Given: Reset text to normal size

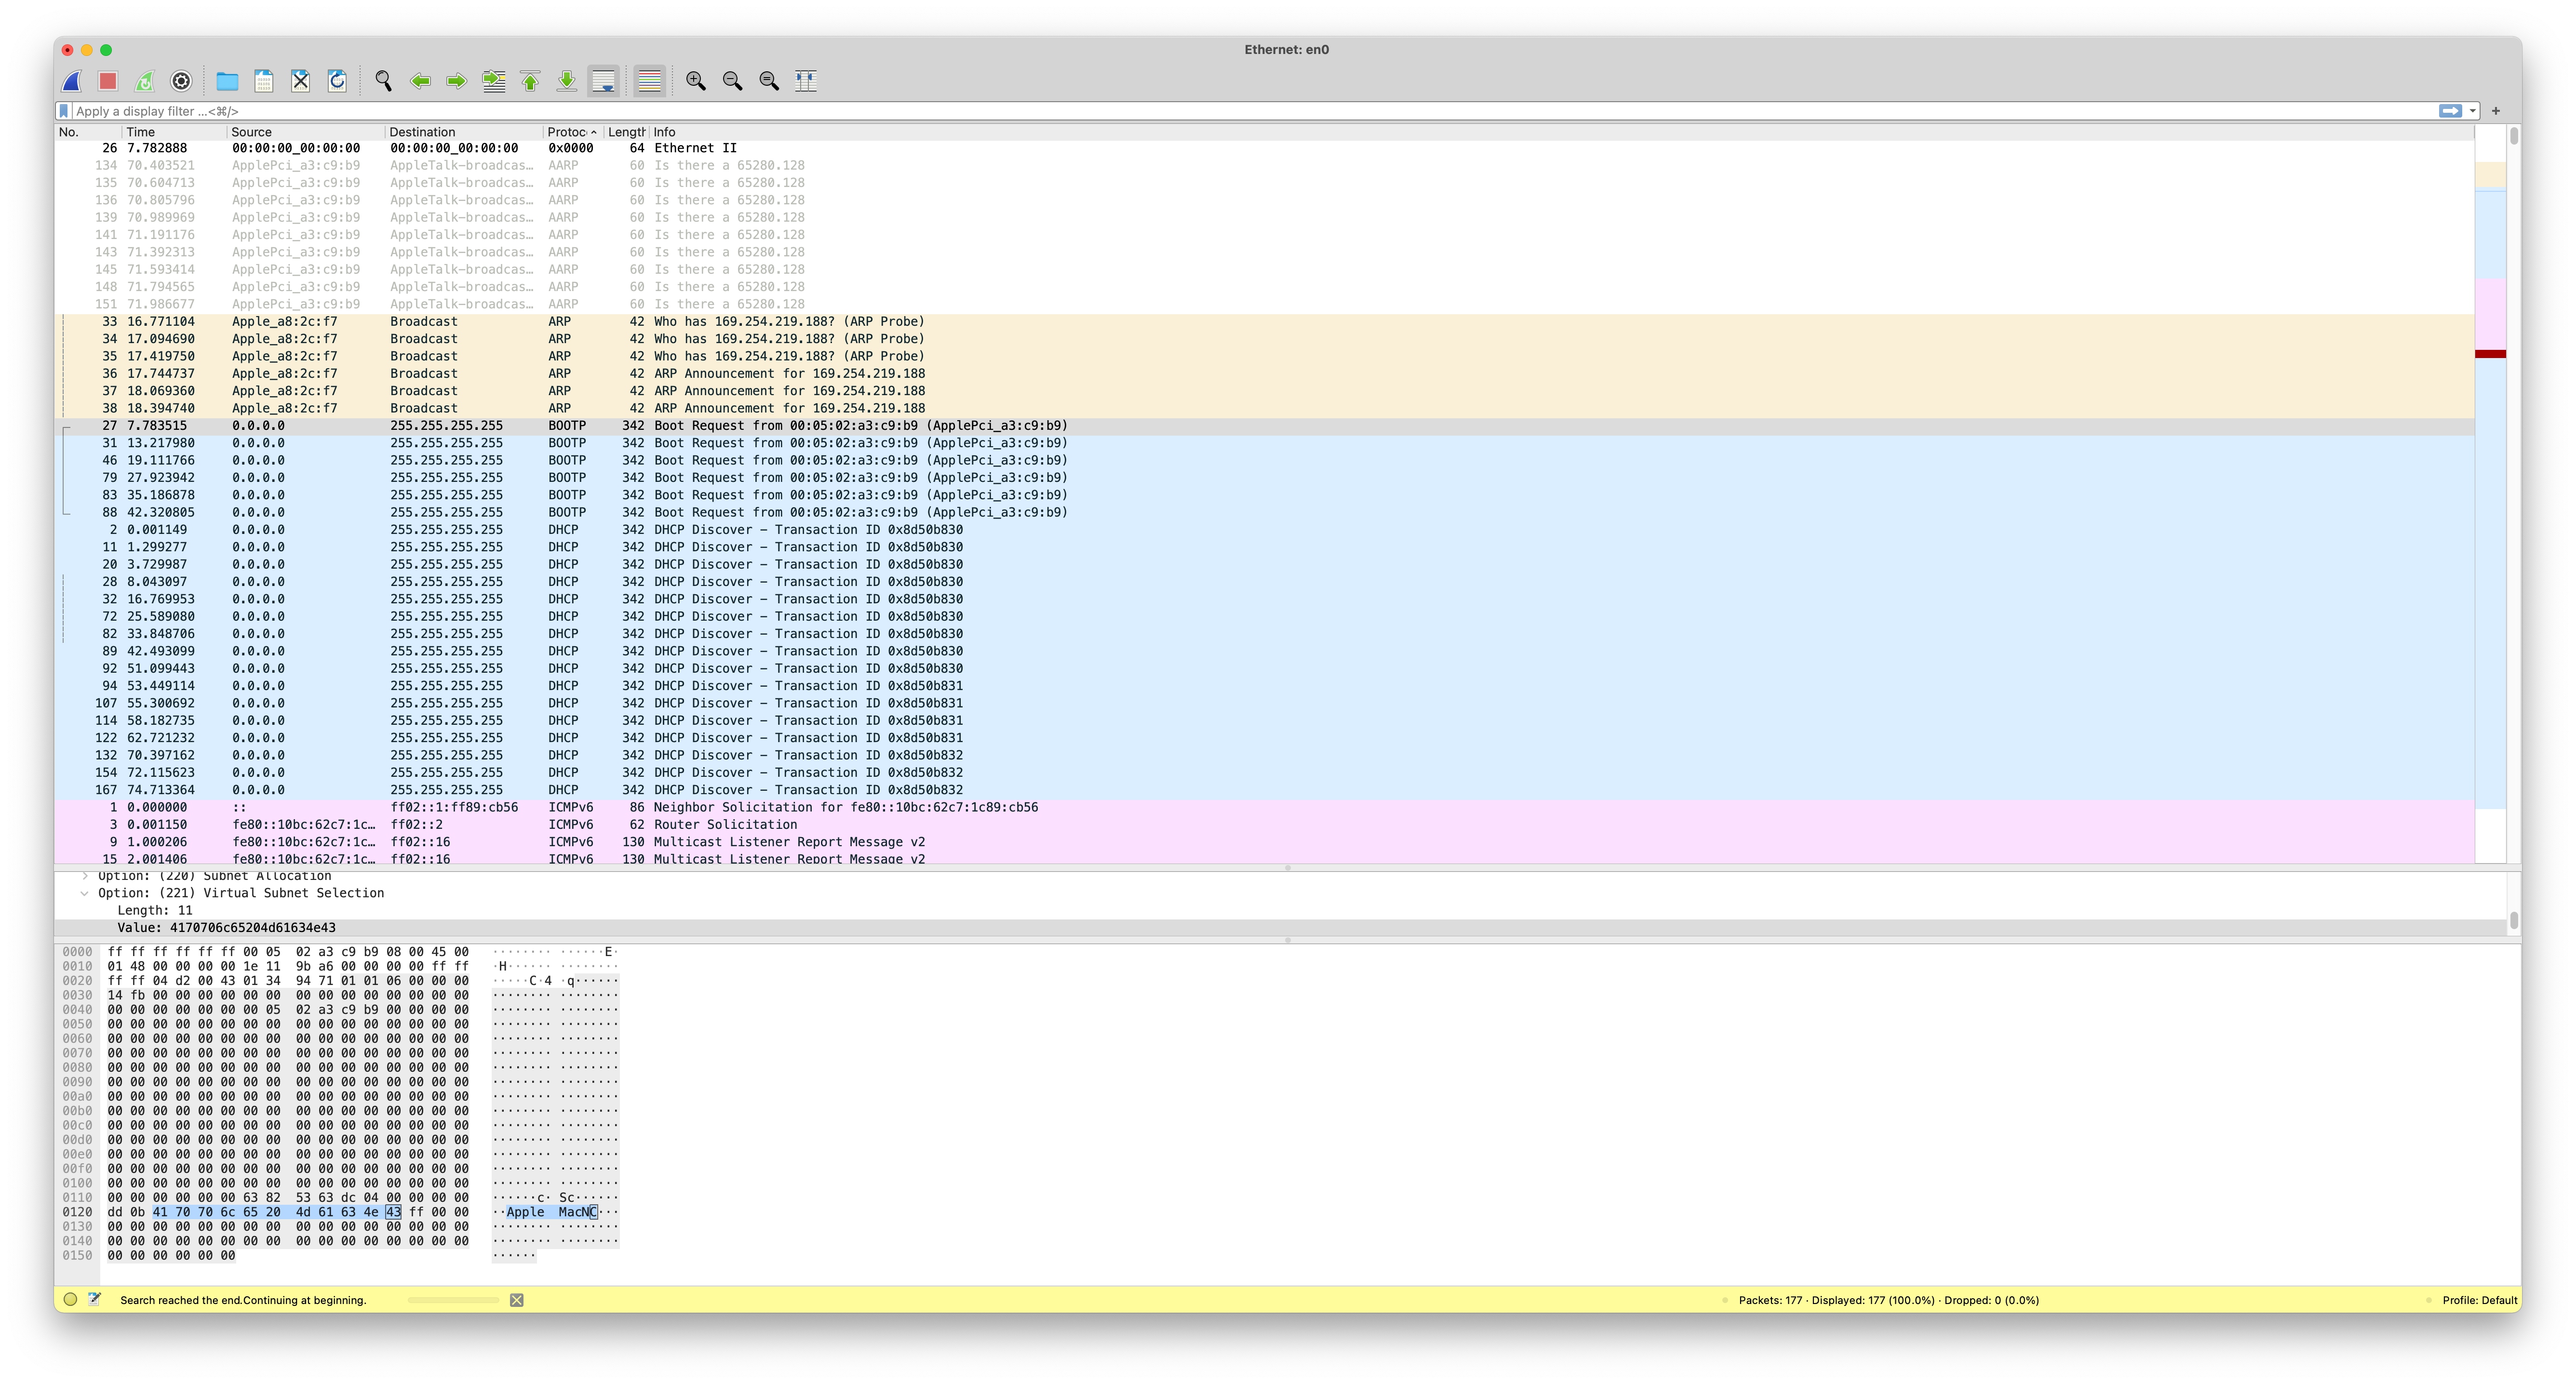Looking at the screenshot, I should click(x=769, y=81).
